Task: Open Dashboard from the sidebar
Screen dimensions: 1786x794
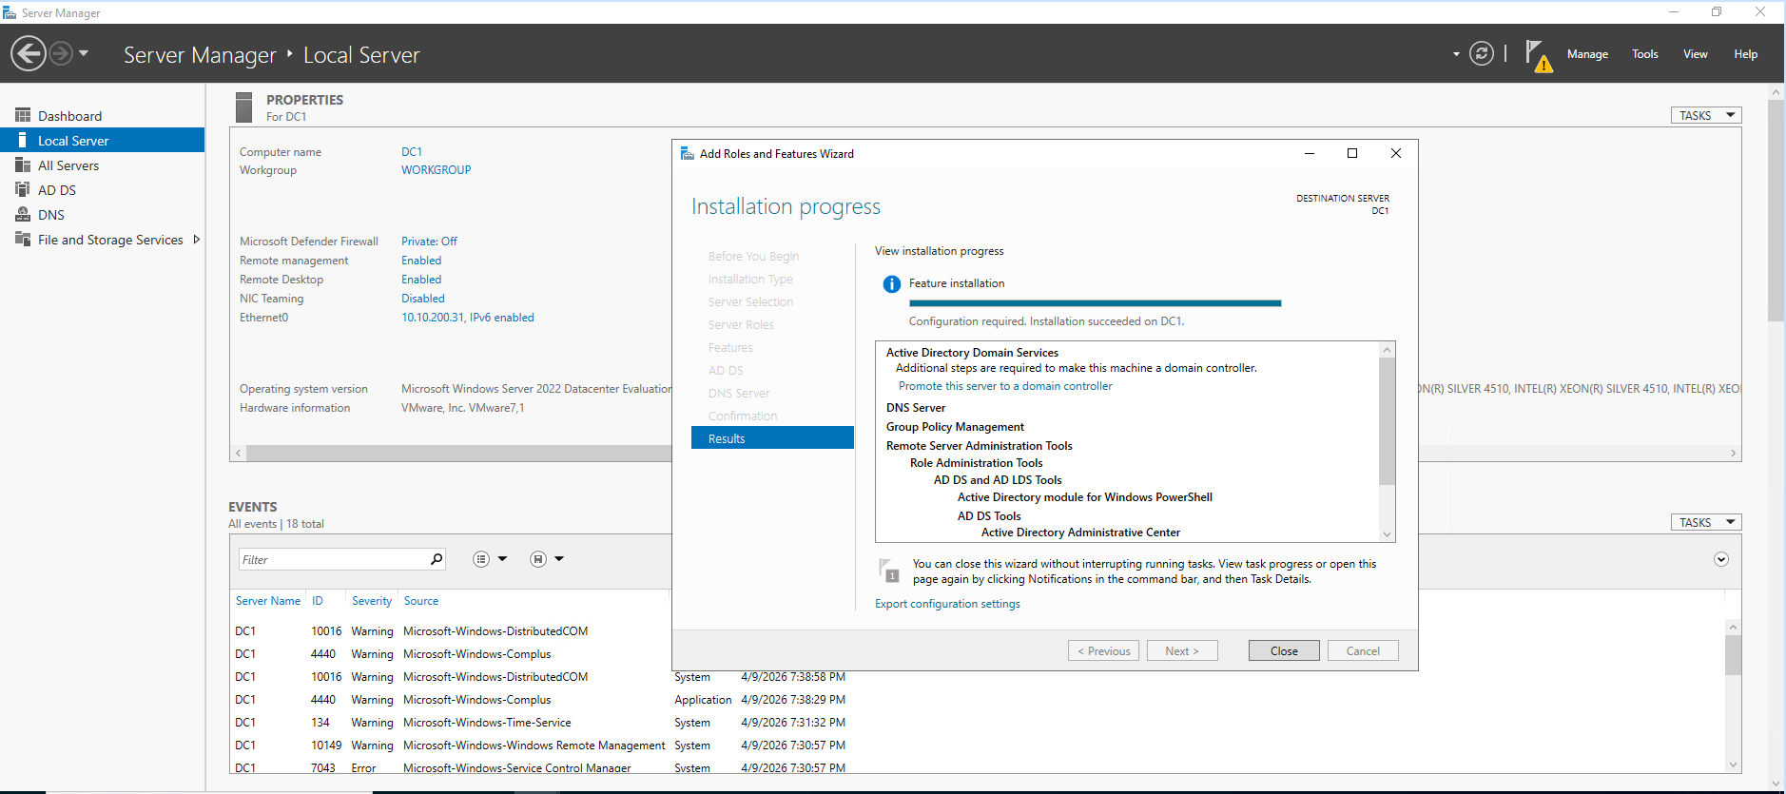Action: pos(69,116)
